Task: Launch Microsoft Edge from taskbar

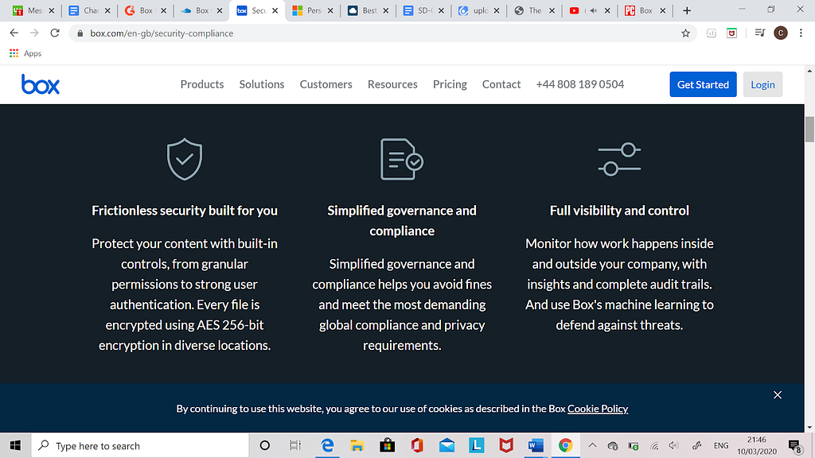Action: (x=327, y=445)
